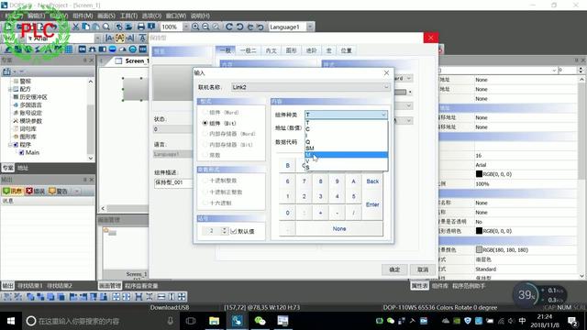Open the 窗口(W) menu
This screenshot has height=330, width=587.
[x=176, y=16]
